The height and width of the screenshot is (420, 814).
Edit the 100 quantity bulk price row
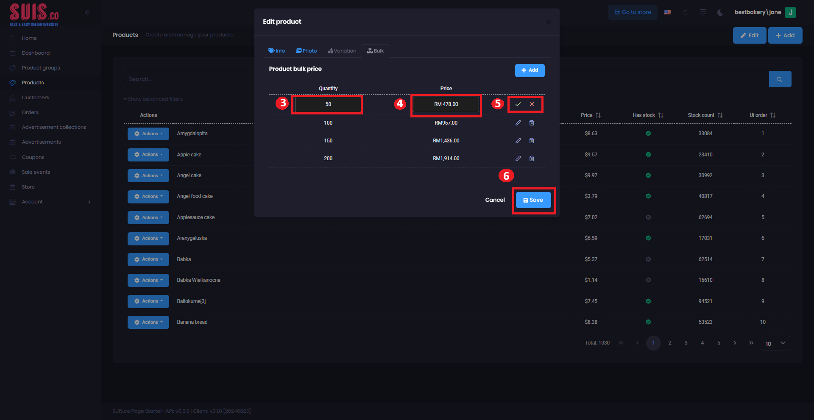click(x=518, y=123)
